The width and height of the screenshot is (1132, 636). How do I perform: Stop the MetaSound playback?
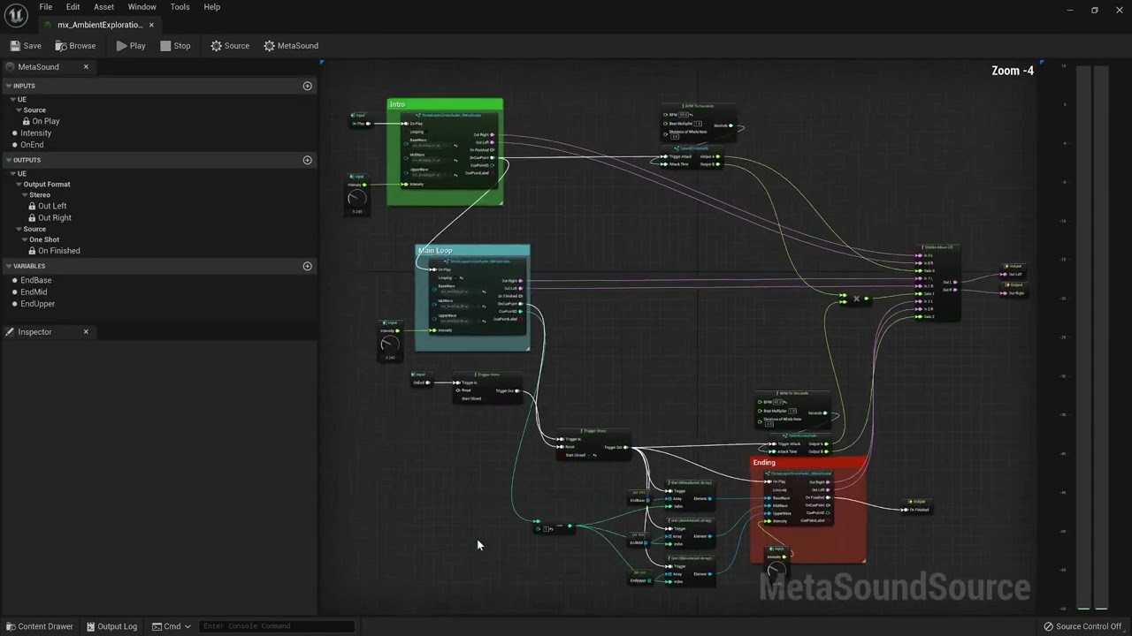(175, 46)
